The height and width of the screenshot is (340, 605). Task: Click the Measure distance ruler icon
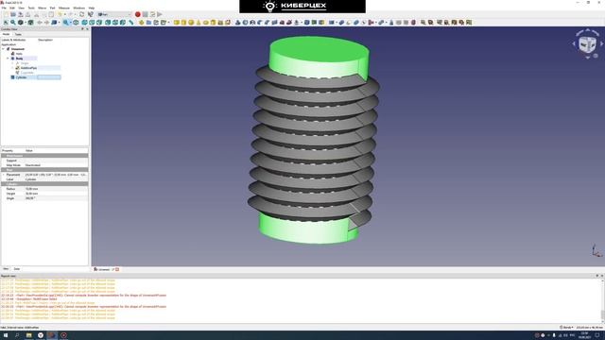(x=131, y=23)
